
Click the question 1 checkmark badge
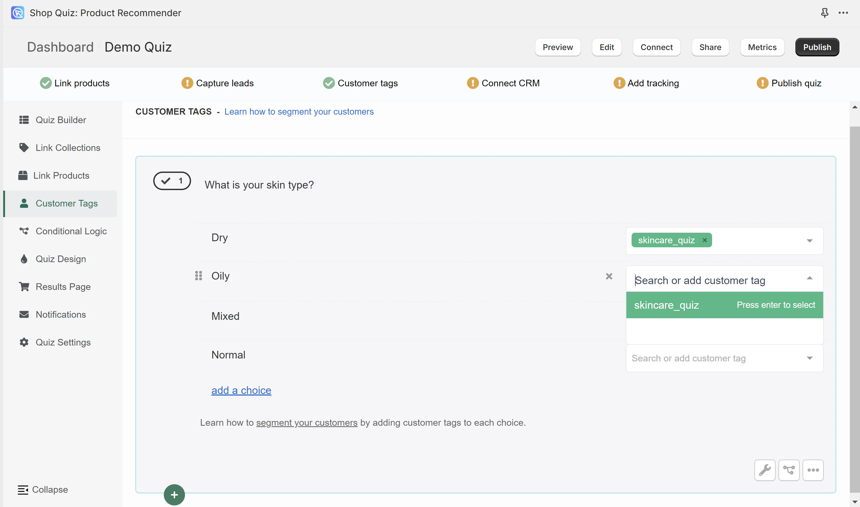pyautogui.click(x=172, y=181)
